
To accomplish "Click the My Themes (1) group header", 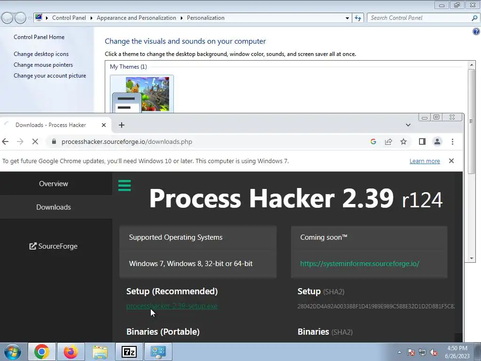I will 128,67.
